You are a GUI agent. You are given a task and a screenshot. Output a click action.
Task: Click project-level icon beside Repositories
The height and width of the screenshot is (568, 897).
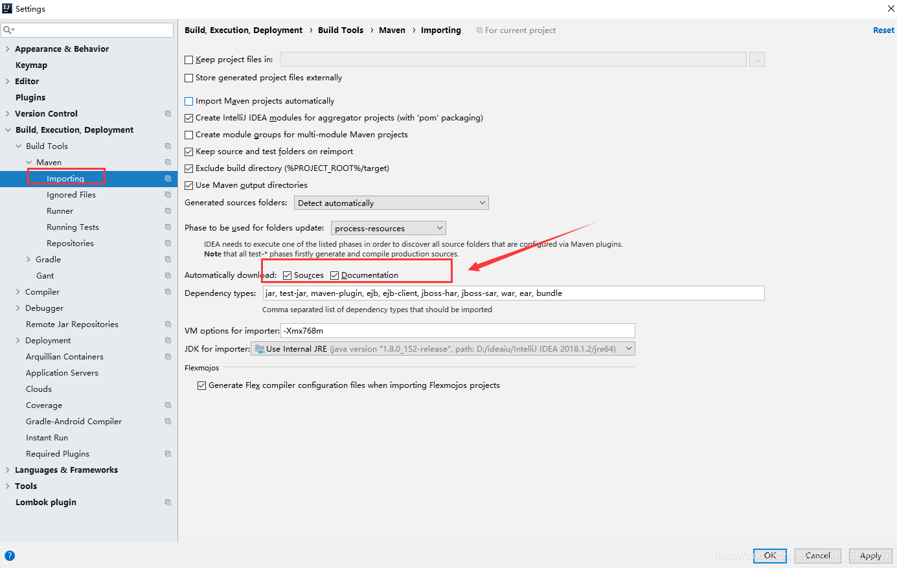pyautogui.click(x=168, y=243)
